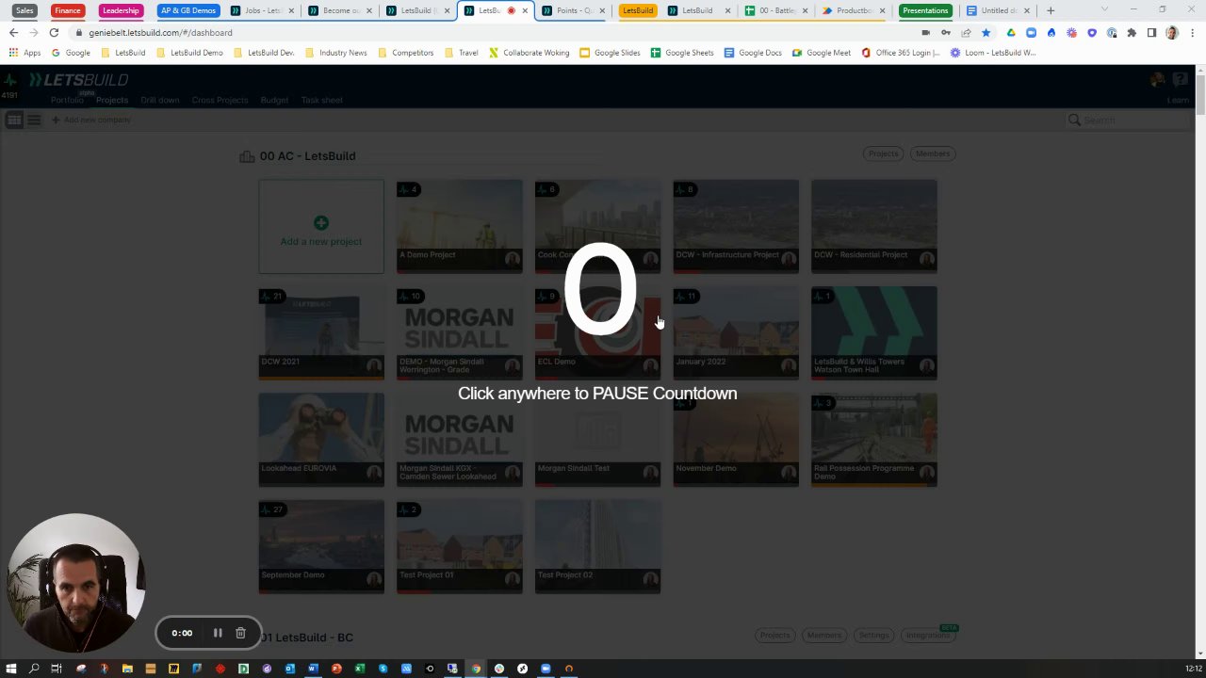Open the DCW - Infrastructure Project card
This screenshot has height=678, width=1206.
point(736,227)
